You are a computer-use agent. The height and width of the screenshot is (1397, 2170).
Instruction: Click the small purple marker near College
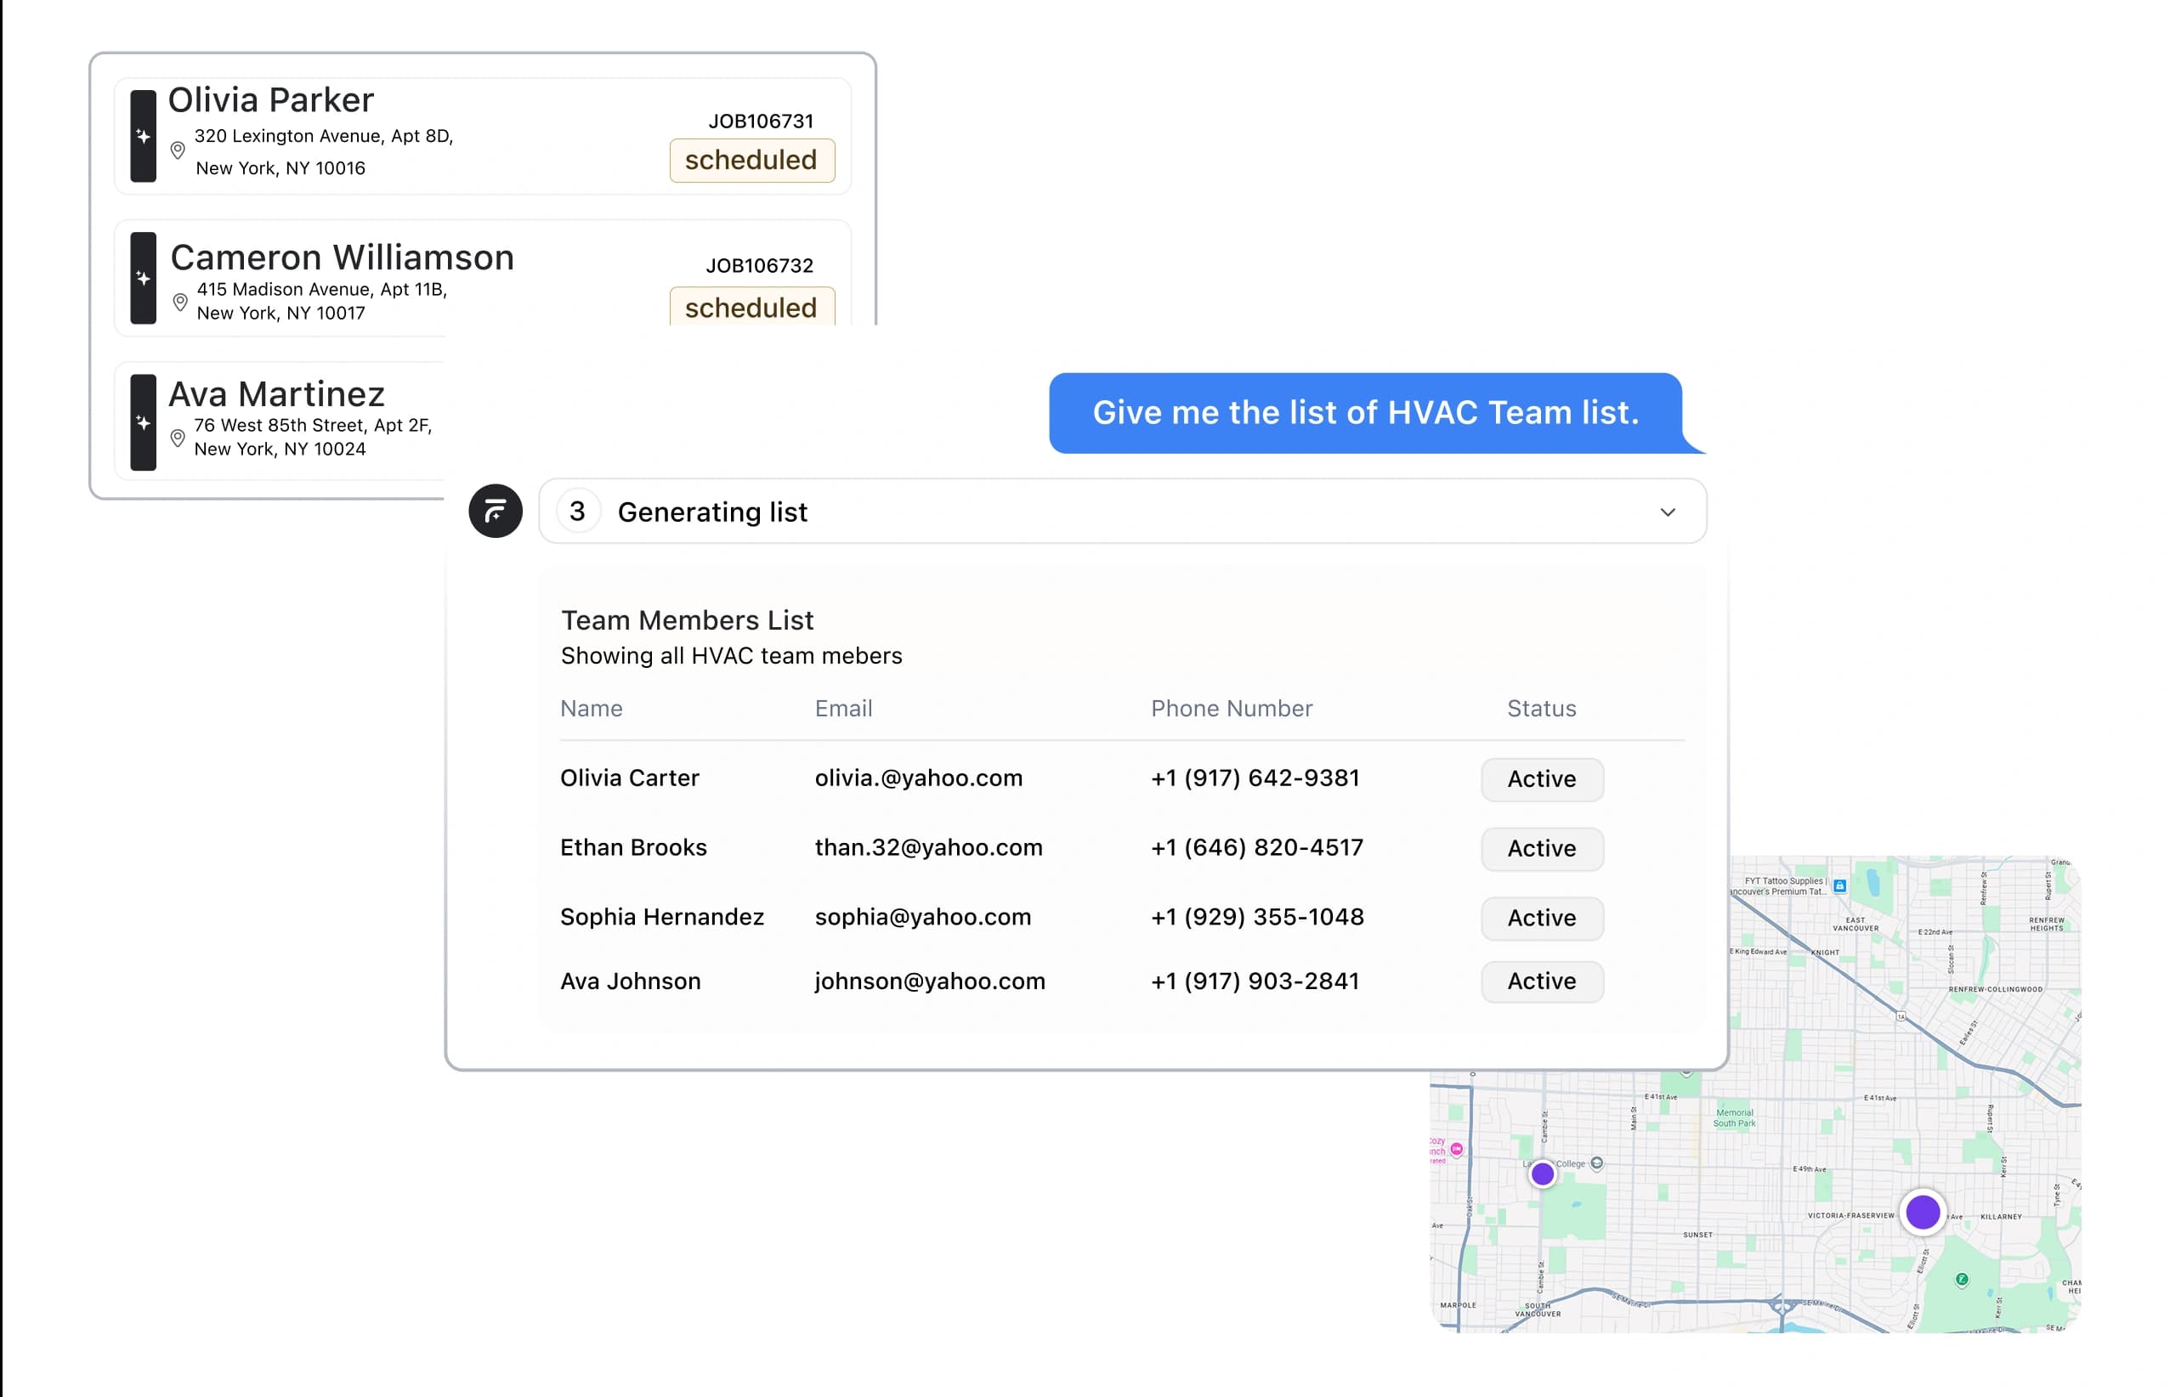[x=1542, y=1174]
